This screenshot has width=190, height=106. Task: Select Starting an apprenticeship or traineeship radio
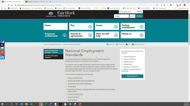tap(122, 69)
